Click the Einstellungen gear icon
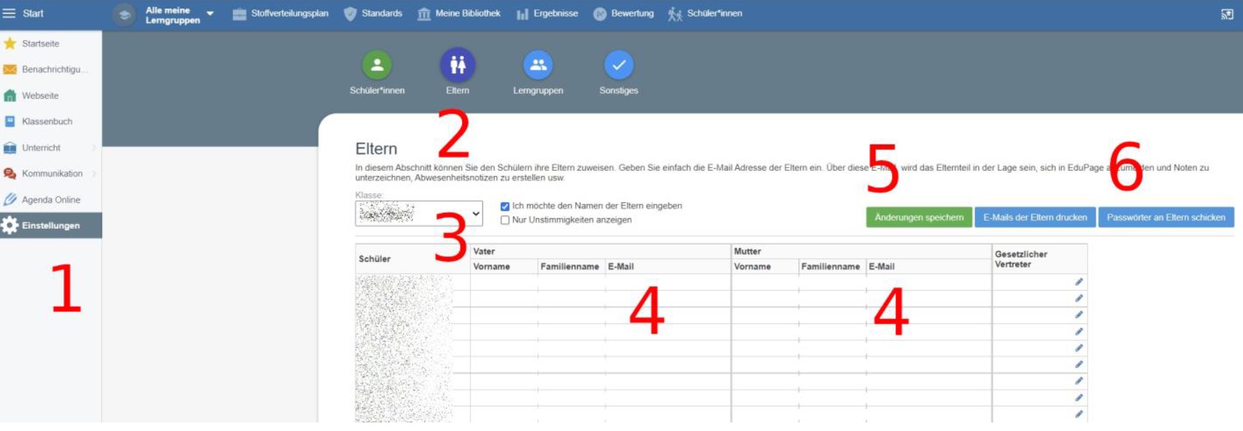The width and height of the screenshot is (1243, 431). [x=10, y=225]
